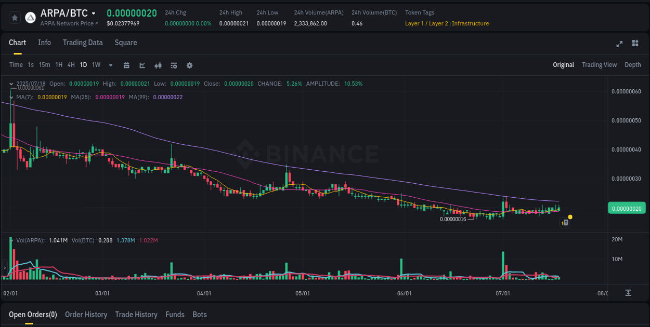Screen dimensions: 650x327
Task: Open the more intervals dropdown arrow
Action: pyautogui.click(x=111, y=65)
